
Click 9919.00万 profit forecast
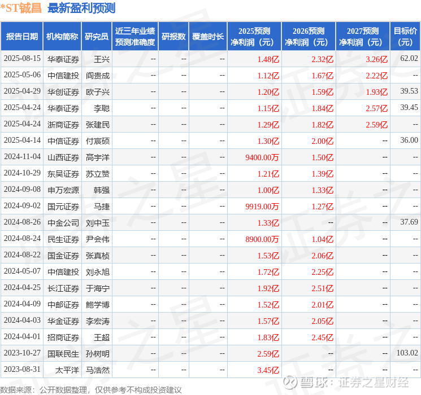(262, 207)
